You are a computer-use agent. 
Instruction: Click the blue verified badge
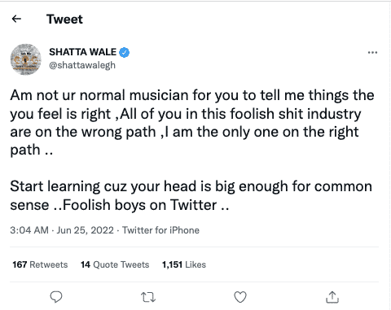tap(125, 52)
